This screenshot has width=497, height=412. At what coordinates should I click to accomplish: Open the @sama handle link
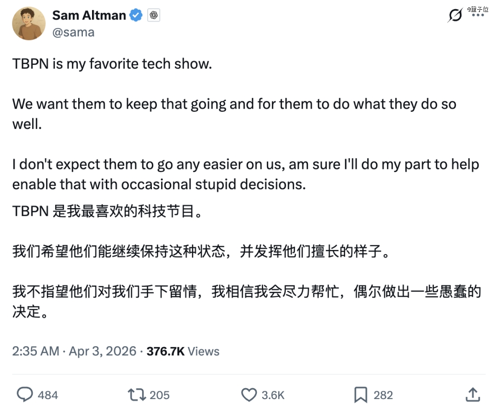point(74,32)
